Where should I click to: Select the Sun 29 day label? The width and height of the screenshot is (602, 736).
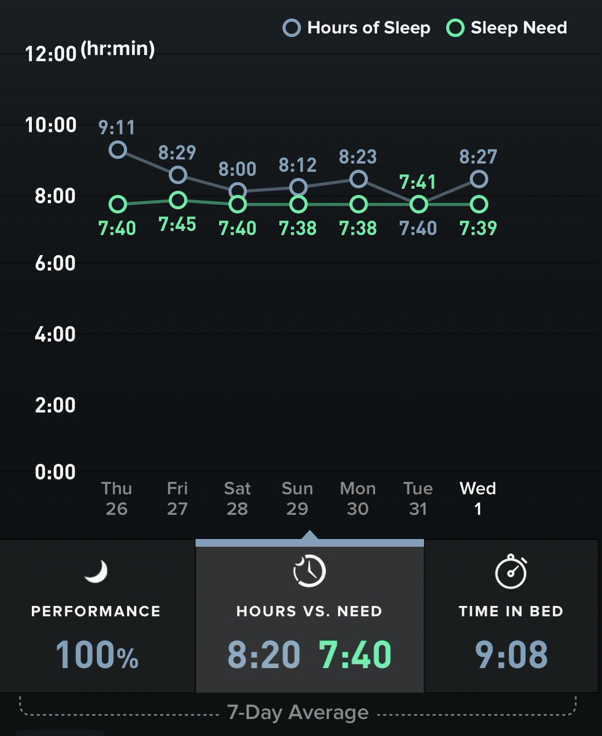(297, 499)
